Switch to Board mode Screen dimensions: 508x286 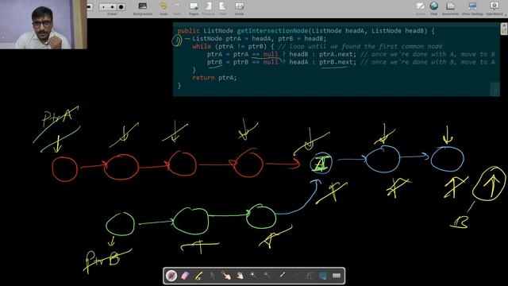(421, 9)
